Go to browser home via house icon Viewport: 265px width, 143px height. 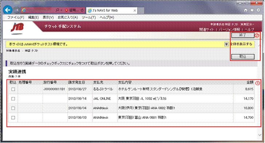pyautogui.click(x=246, y=10)
